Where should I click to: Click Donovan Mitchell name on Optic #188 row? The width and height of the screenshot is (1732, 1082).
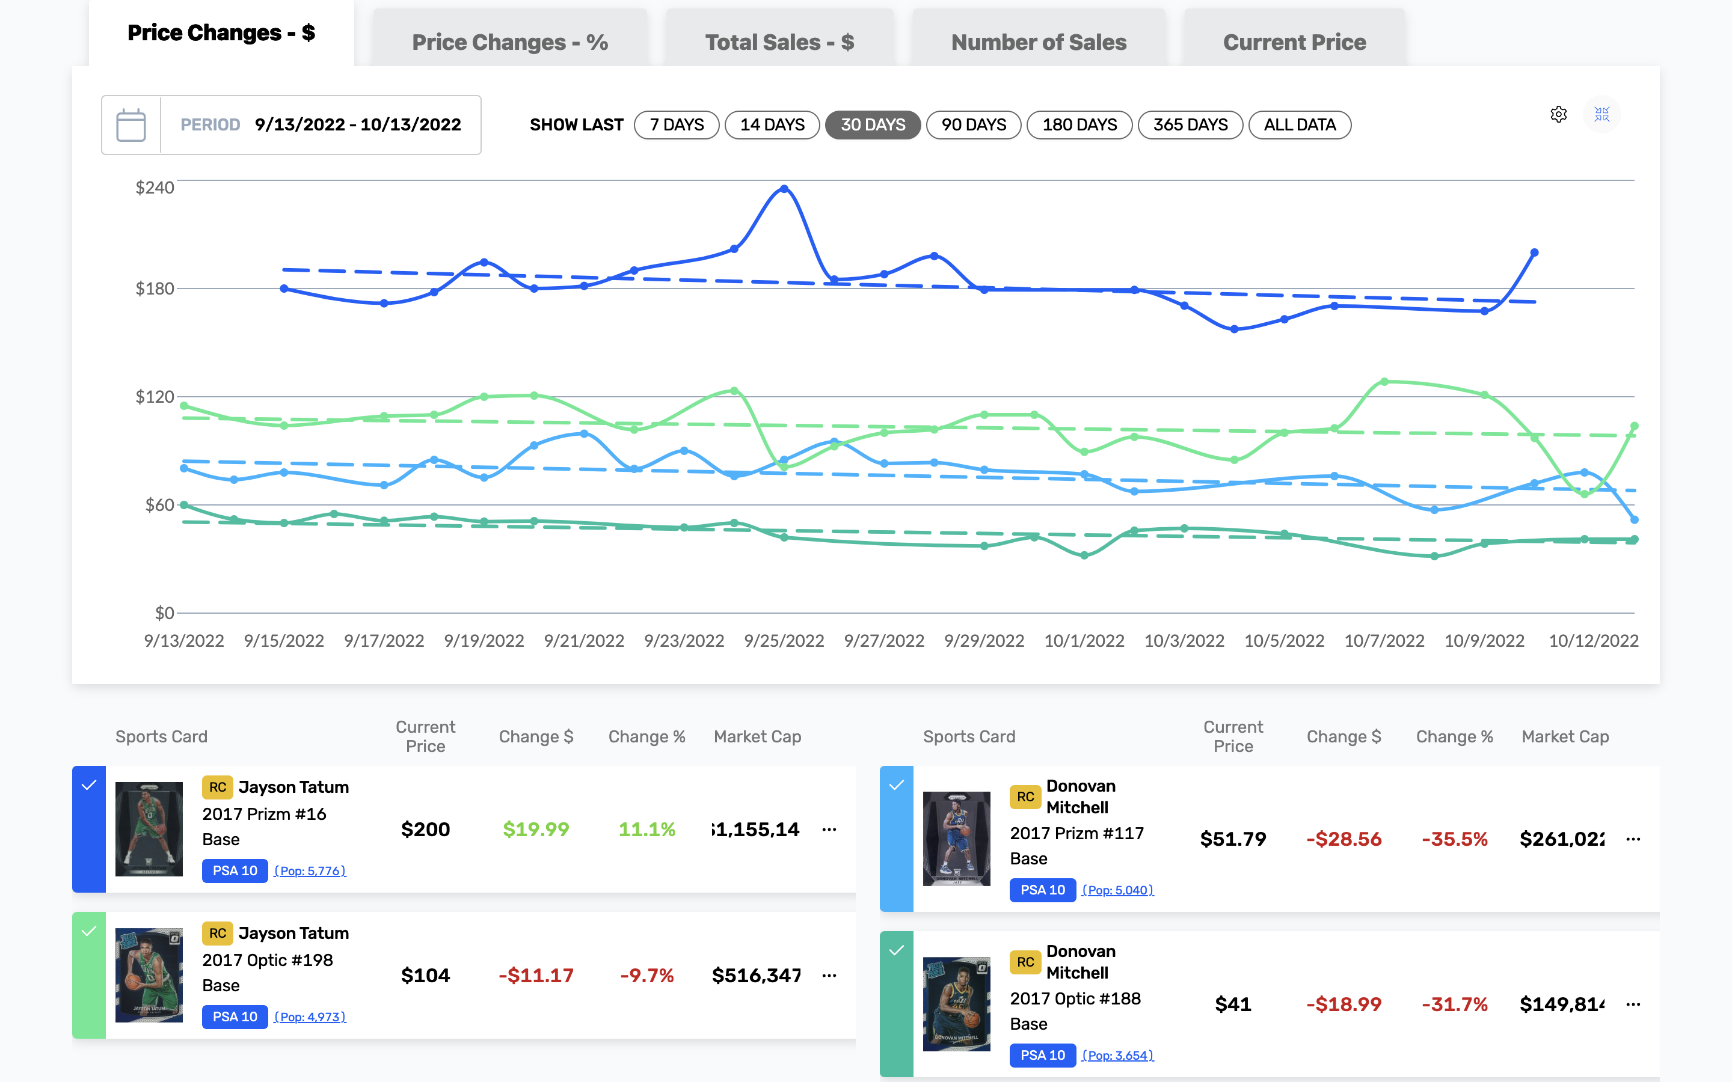coord(1081,962)
